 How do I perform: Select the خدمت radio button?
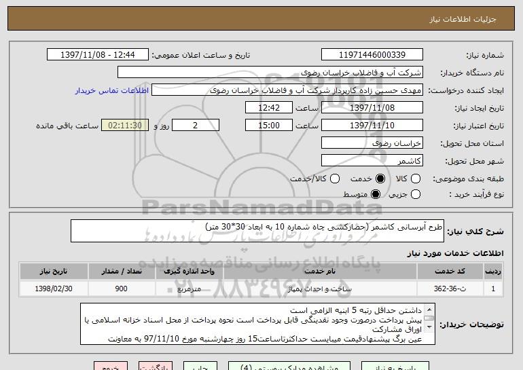[380, 179]
